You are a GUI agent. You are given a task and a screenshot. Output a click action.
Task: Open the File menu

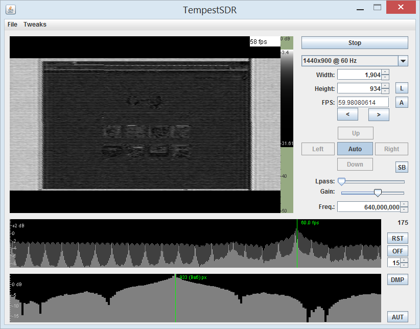pos(12,25)
